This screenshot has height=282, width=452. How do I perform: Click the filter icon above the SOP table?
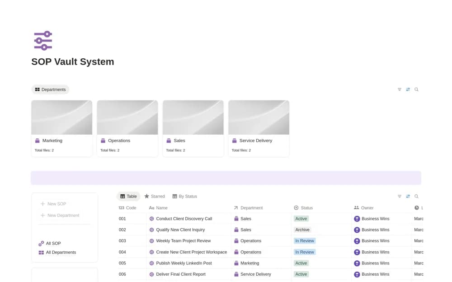399,197
